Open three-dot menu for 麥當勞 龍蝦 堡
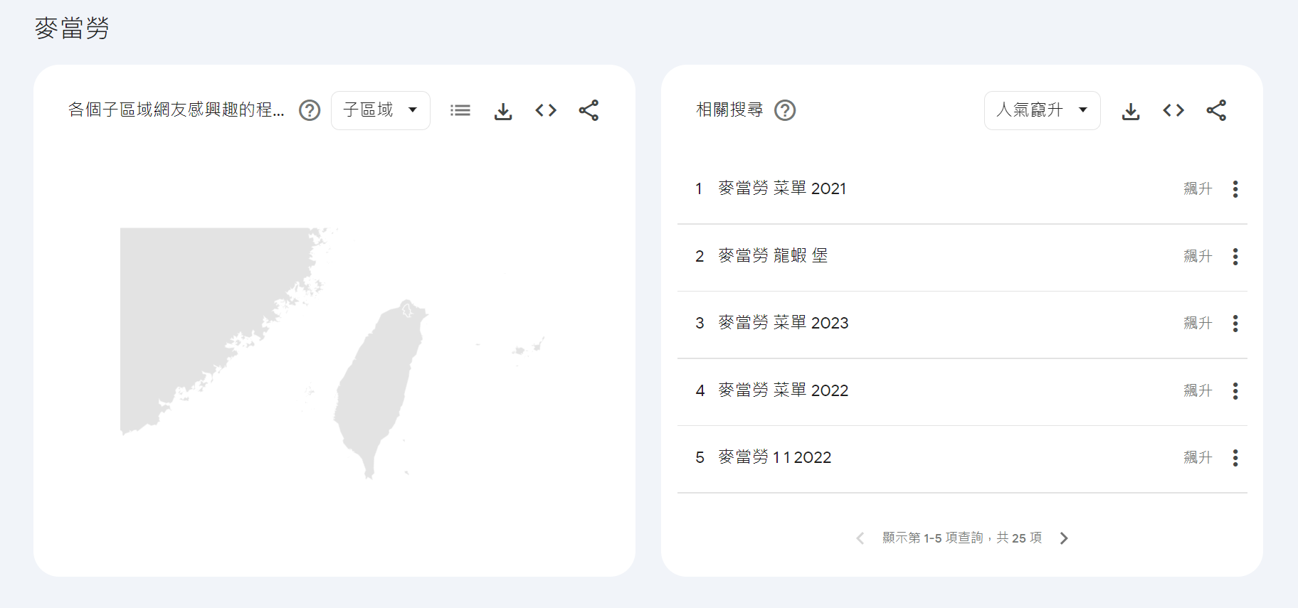 click(x=1235, y=256)
